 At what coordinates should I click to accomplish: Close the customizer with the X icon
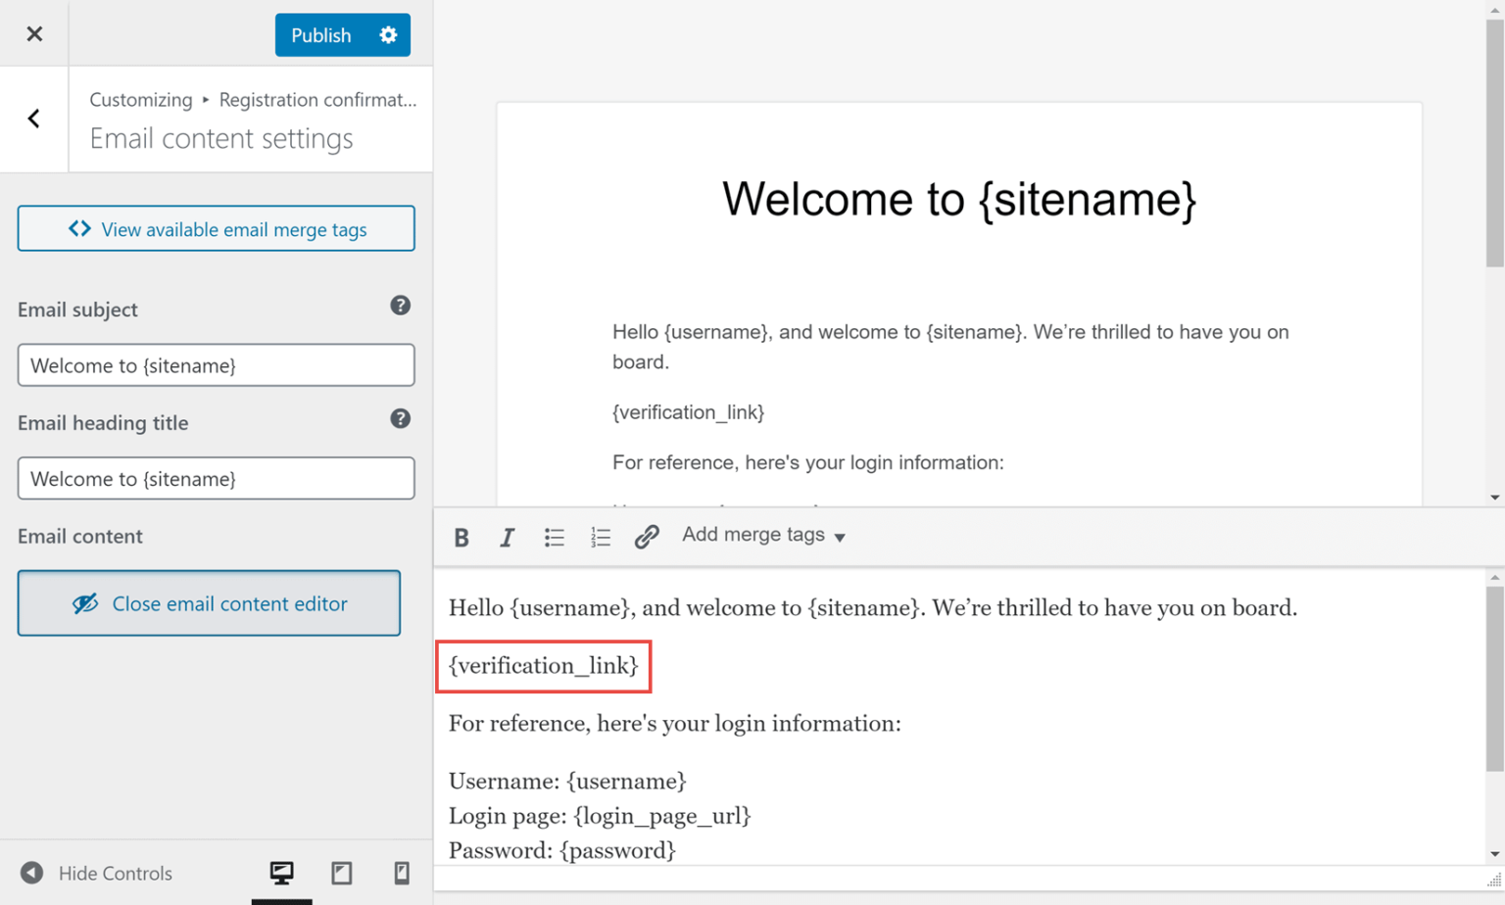34,34
